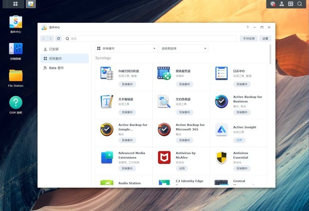Image resolution: width=309 pixels, height=211 pixels.
Task: Click the Active Insight package icon
Action: pos(222,129)
